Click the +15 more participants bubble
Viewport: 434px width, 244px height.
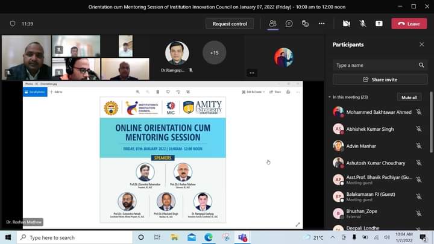pyautogui.click(x=214, y=52)
